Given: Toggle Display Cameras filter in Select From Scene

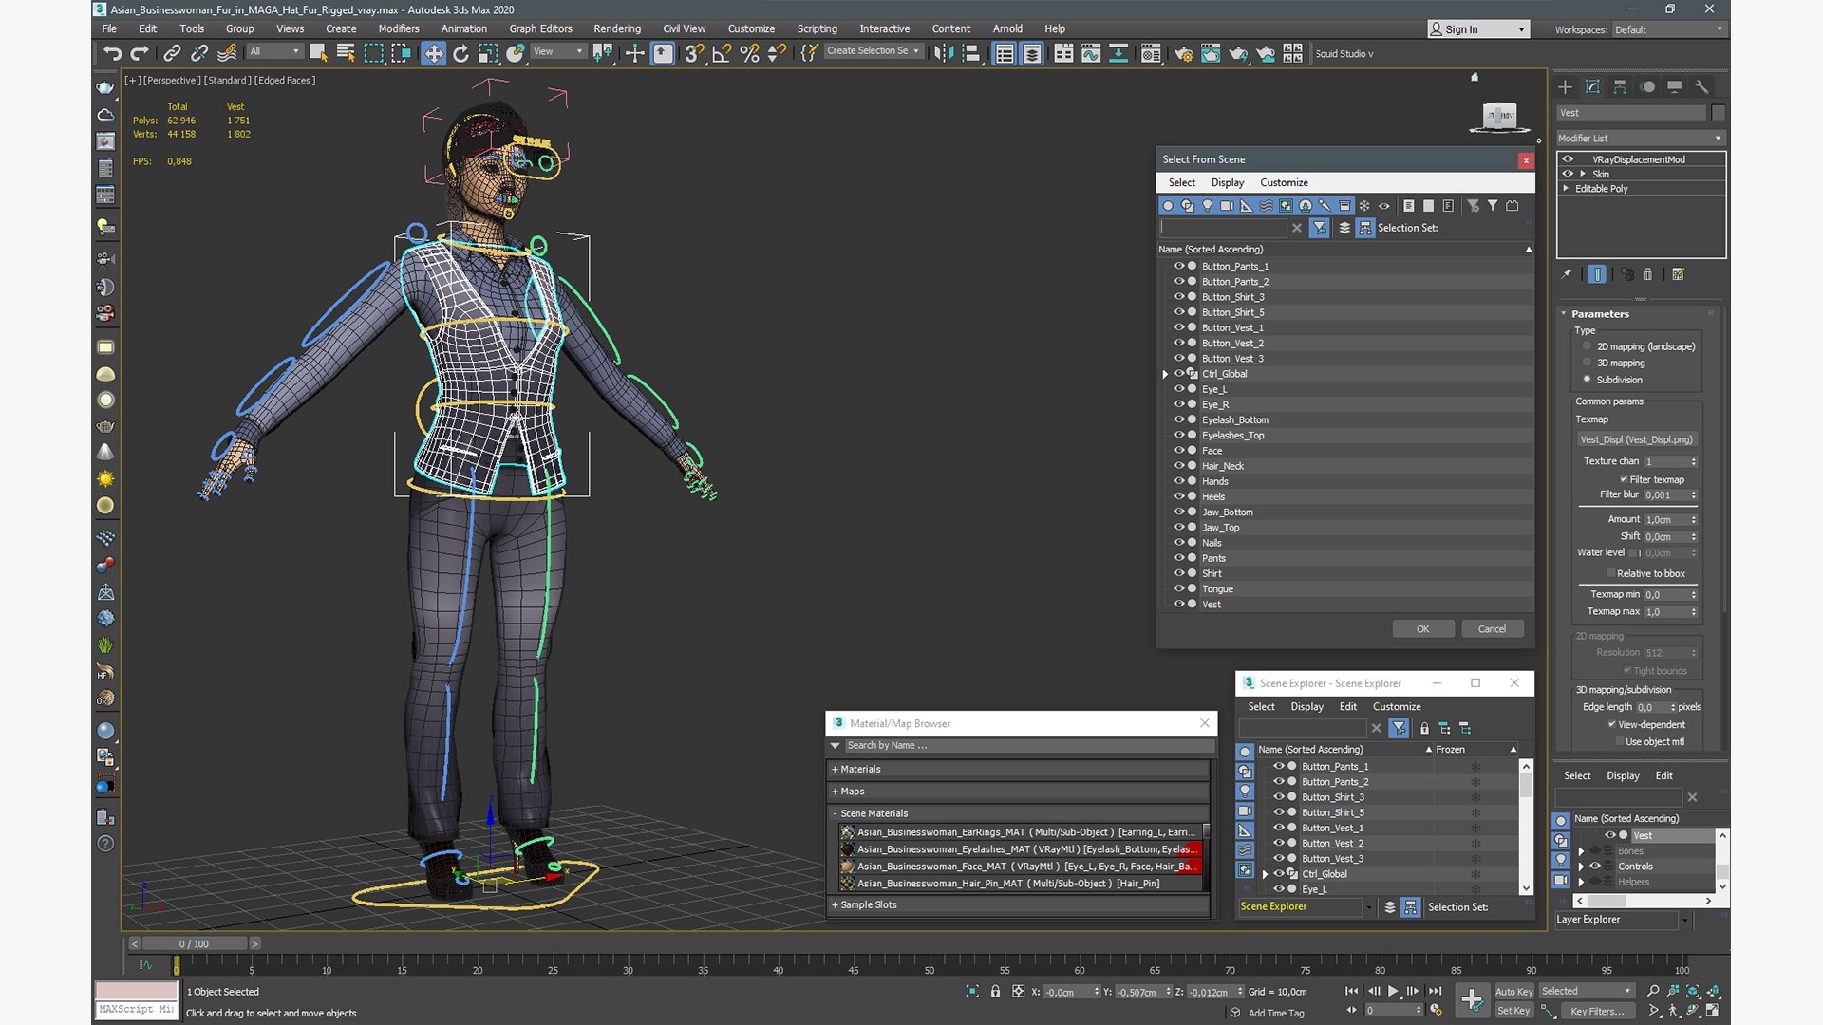Looking at the screenshot, I should click(1227, 205).
